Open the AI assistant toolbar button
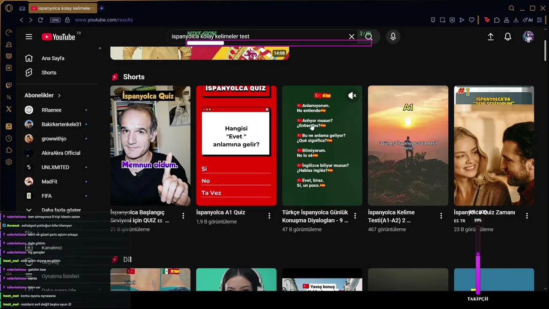Image resolution: width=549 pixels, height=309 pixels. click(x=528, y=20)
